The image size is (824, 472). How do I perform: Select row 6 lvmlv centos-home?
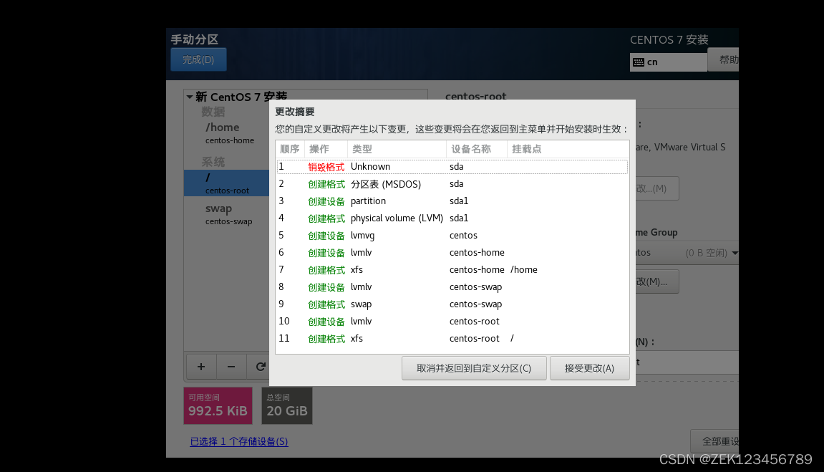pyautogui.click(x=452, y=252)
